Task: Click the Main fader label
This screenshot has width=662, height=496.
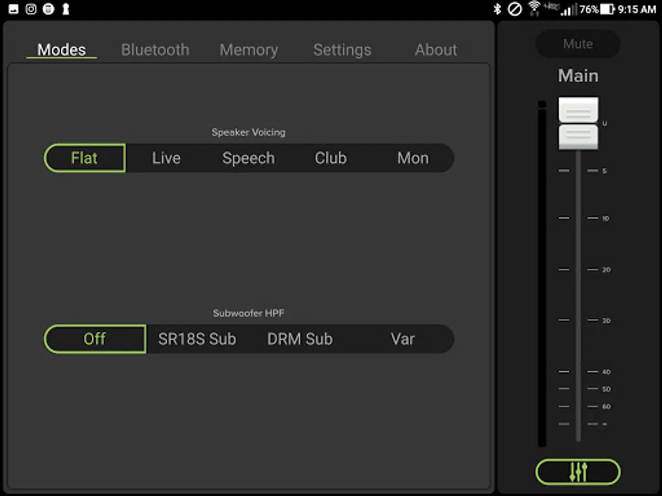Action: (x=578, y=76)
